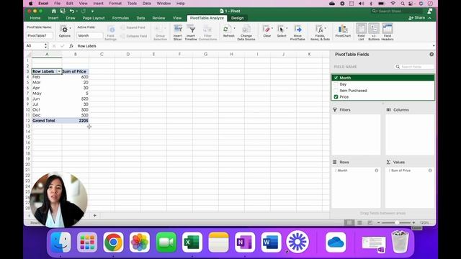The width and height of the screenshot is (461, 259).
Task: Search field names in PivotTable pane
Action: point(414,67)
